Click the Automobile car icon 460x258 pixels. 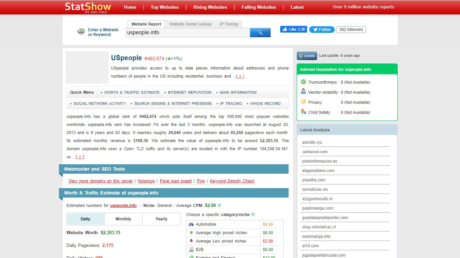coord(191,224)
